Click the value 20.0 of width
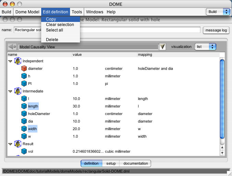 click(x=76, y=129)
